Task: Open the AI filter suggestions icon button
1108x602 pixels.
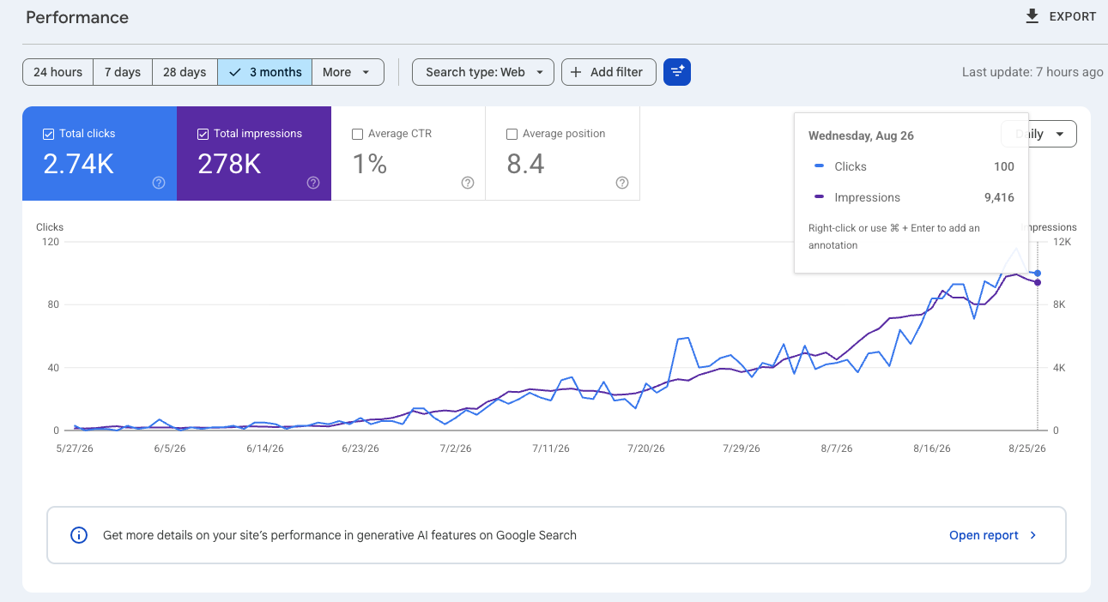Action: coord(677,72)
